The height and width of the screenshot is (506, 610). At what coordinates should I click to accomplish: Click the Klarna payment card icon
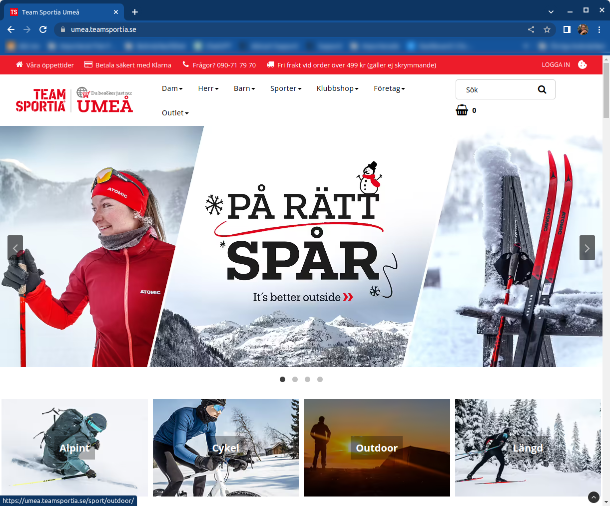[x=89, y=64]
